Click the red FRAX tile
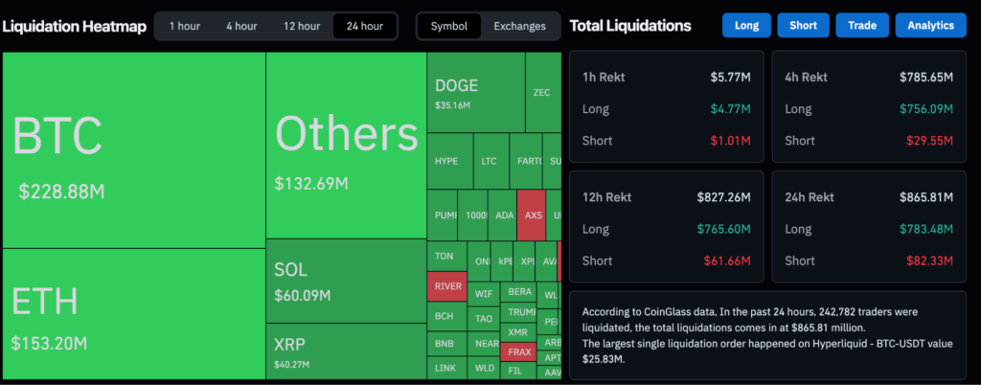 (x=518, y=351)
